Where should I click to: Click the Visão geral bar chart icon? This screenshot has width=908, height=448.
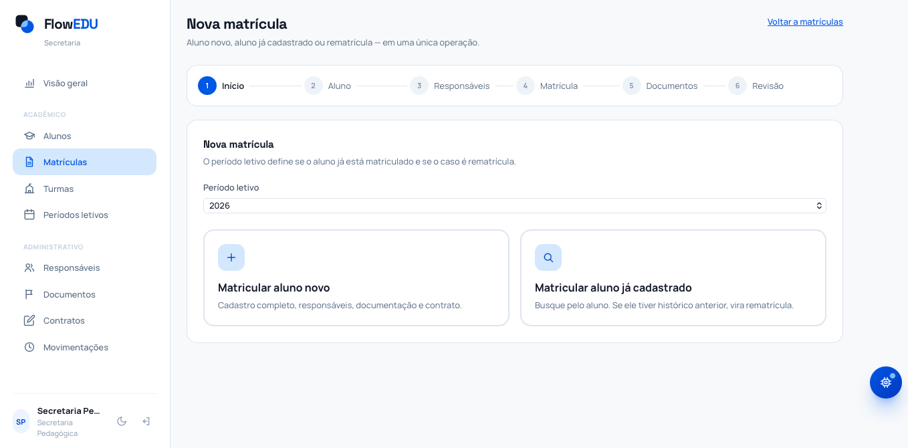[x=29, y=84]
